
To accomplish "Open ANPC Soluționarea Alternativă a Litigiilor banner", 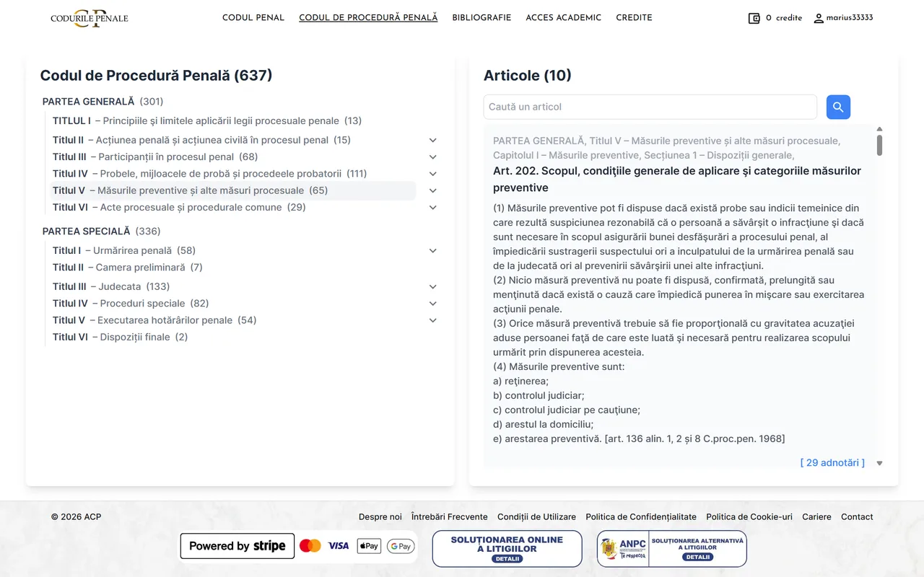I will (671, 549).
